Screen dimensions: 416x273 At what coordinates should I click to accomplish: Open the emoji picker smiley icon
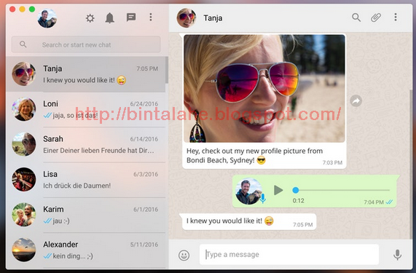point(184,256)
